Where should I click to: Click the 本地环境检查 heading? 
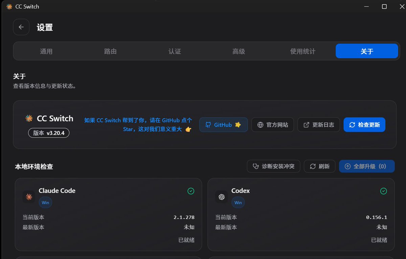[34, 167]
